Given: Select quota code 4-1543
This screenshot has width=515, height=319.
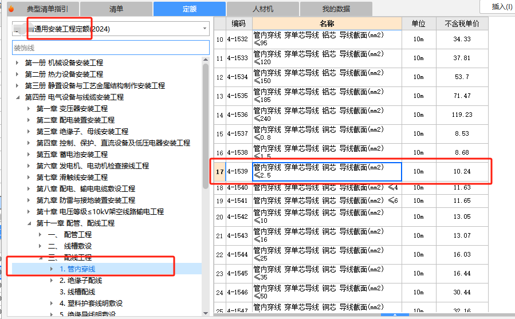Looking at the screenshot, I should 238,235.
